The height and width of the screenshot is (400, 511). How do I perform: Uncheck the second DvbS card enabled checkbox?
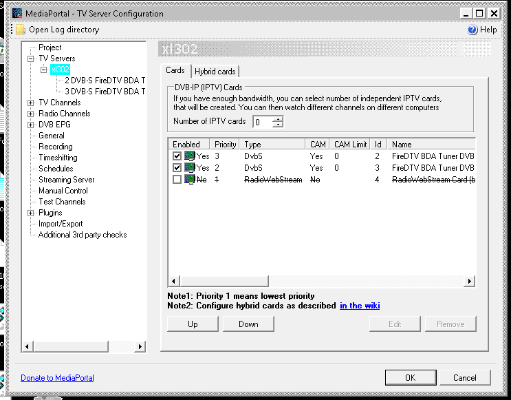(177, 168)
